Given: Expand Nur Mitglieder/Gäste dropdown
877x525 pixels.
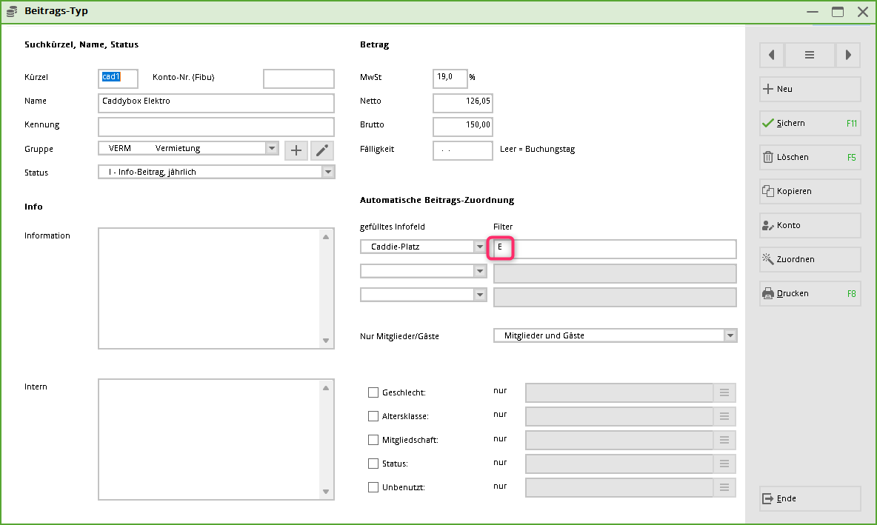Looking at the screenshot, I should tap(730, 336).
